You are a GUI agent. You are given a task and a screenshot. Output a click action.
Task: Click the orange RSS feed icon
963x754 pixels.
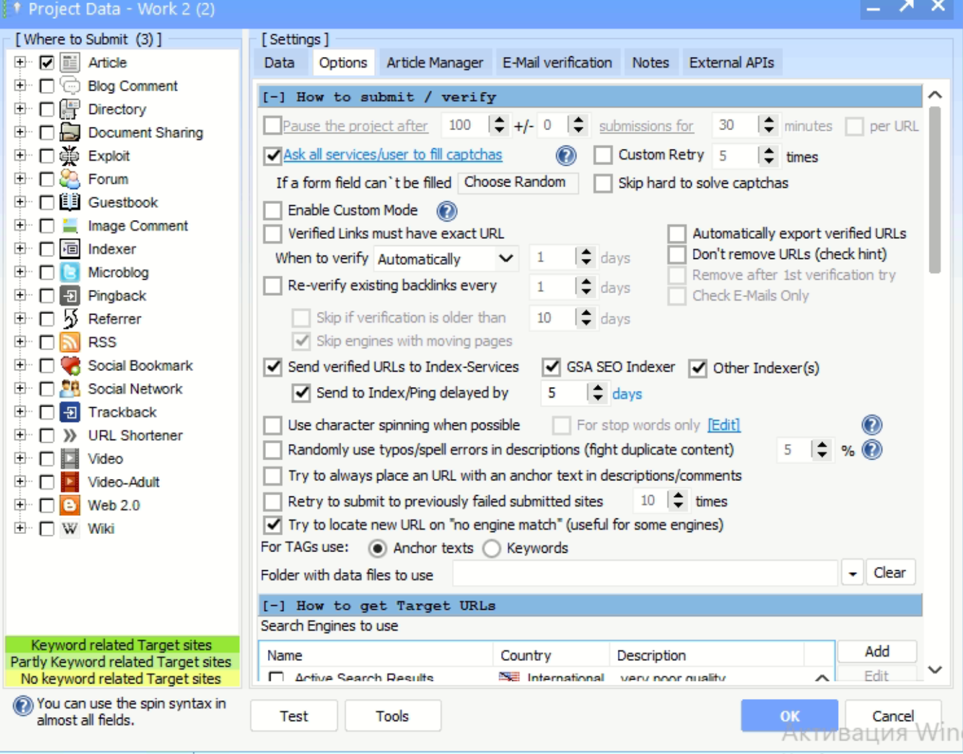[70, 342]
